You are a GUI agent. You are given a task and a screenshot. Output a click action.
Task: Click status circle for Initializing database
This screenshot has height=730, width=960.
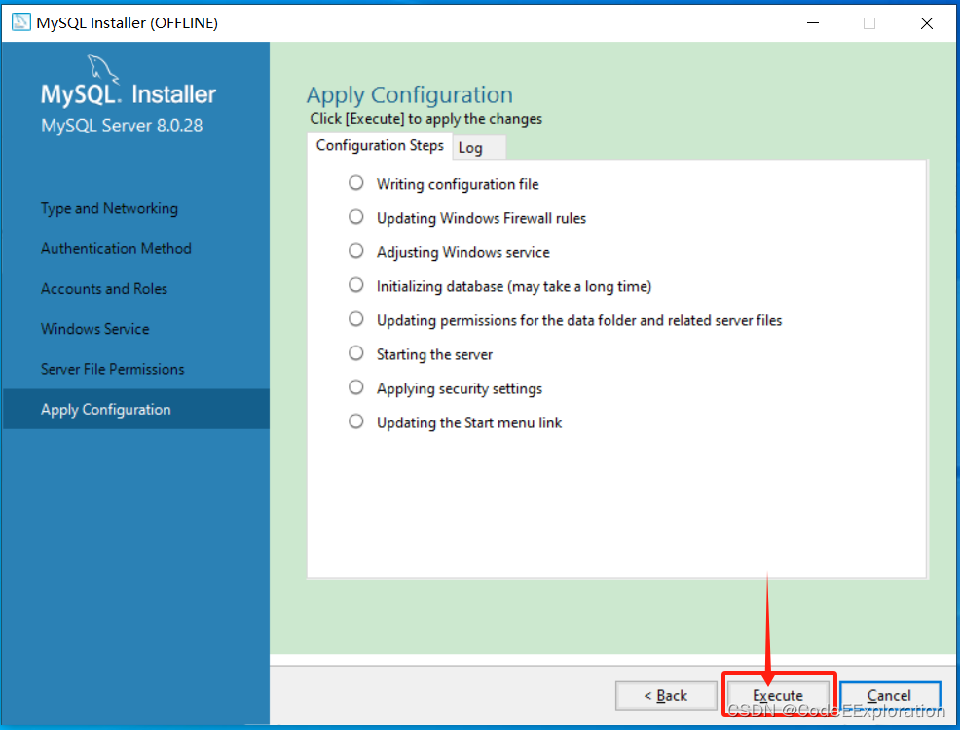click(x=355, y=285)
